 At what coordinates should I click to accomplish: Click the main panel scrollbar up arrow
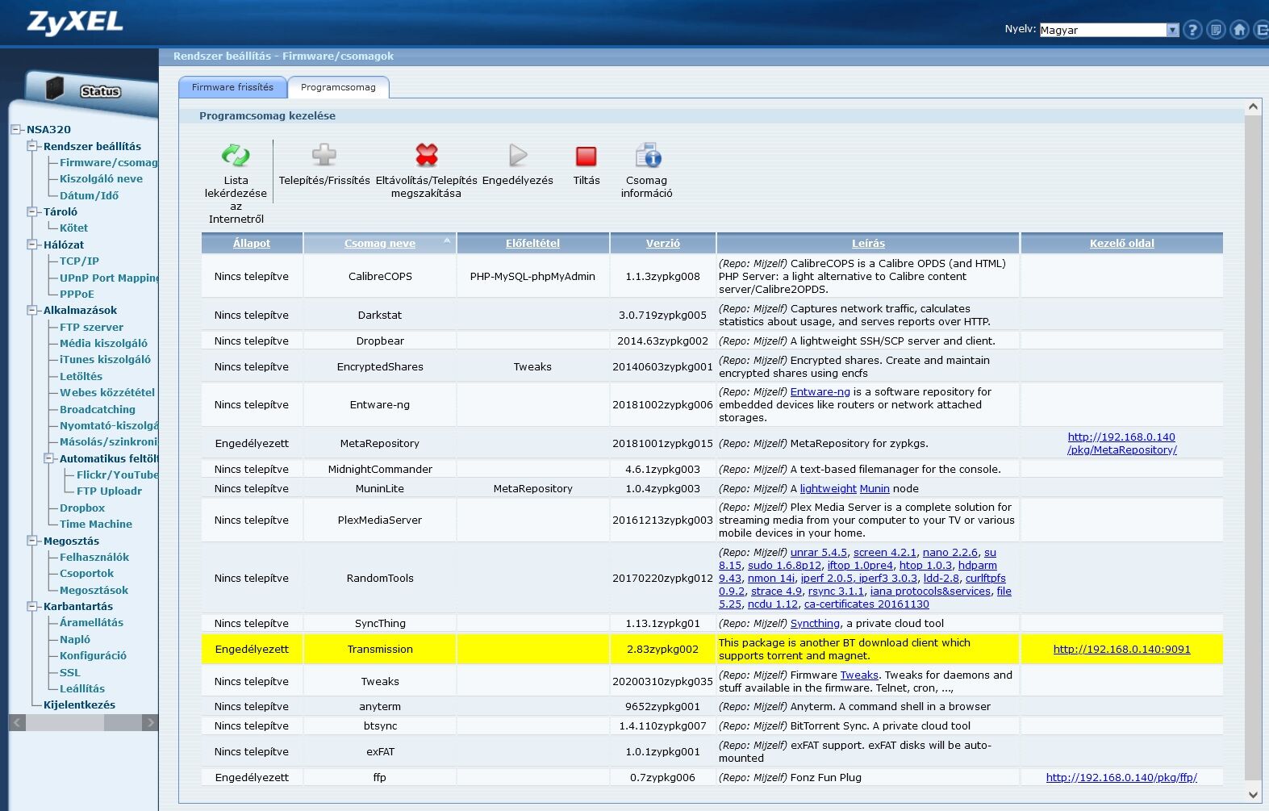tap(1253, 107)
